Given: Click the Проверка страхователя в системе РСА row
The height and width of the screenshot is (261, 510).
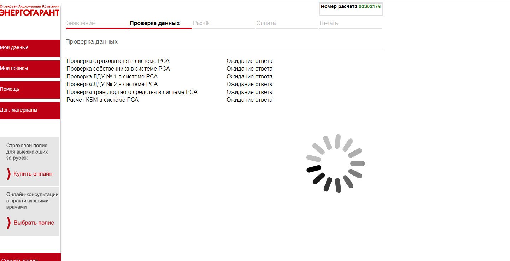Looking at the screenshot, I should [118, 61].
